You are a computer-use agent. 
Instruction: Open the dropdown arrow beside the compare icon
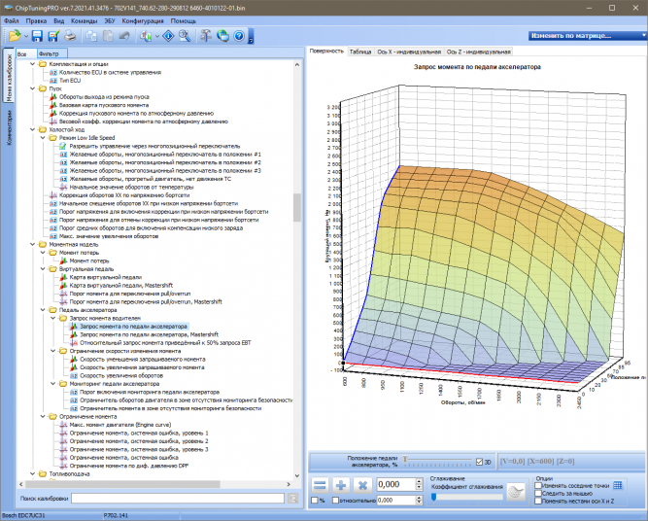(157, 36)
